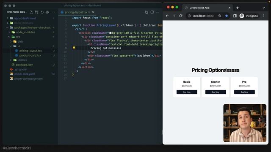Collapse all folders in Explorer

[x=47, y=12]
